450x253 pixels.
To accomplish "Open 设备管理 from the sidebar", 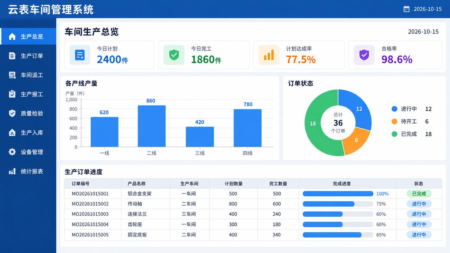I will (28, 152).
